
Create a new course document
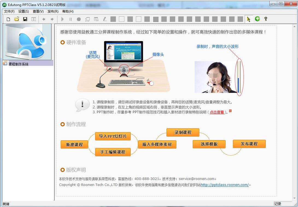tap(8, 19)
